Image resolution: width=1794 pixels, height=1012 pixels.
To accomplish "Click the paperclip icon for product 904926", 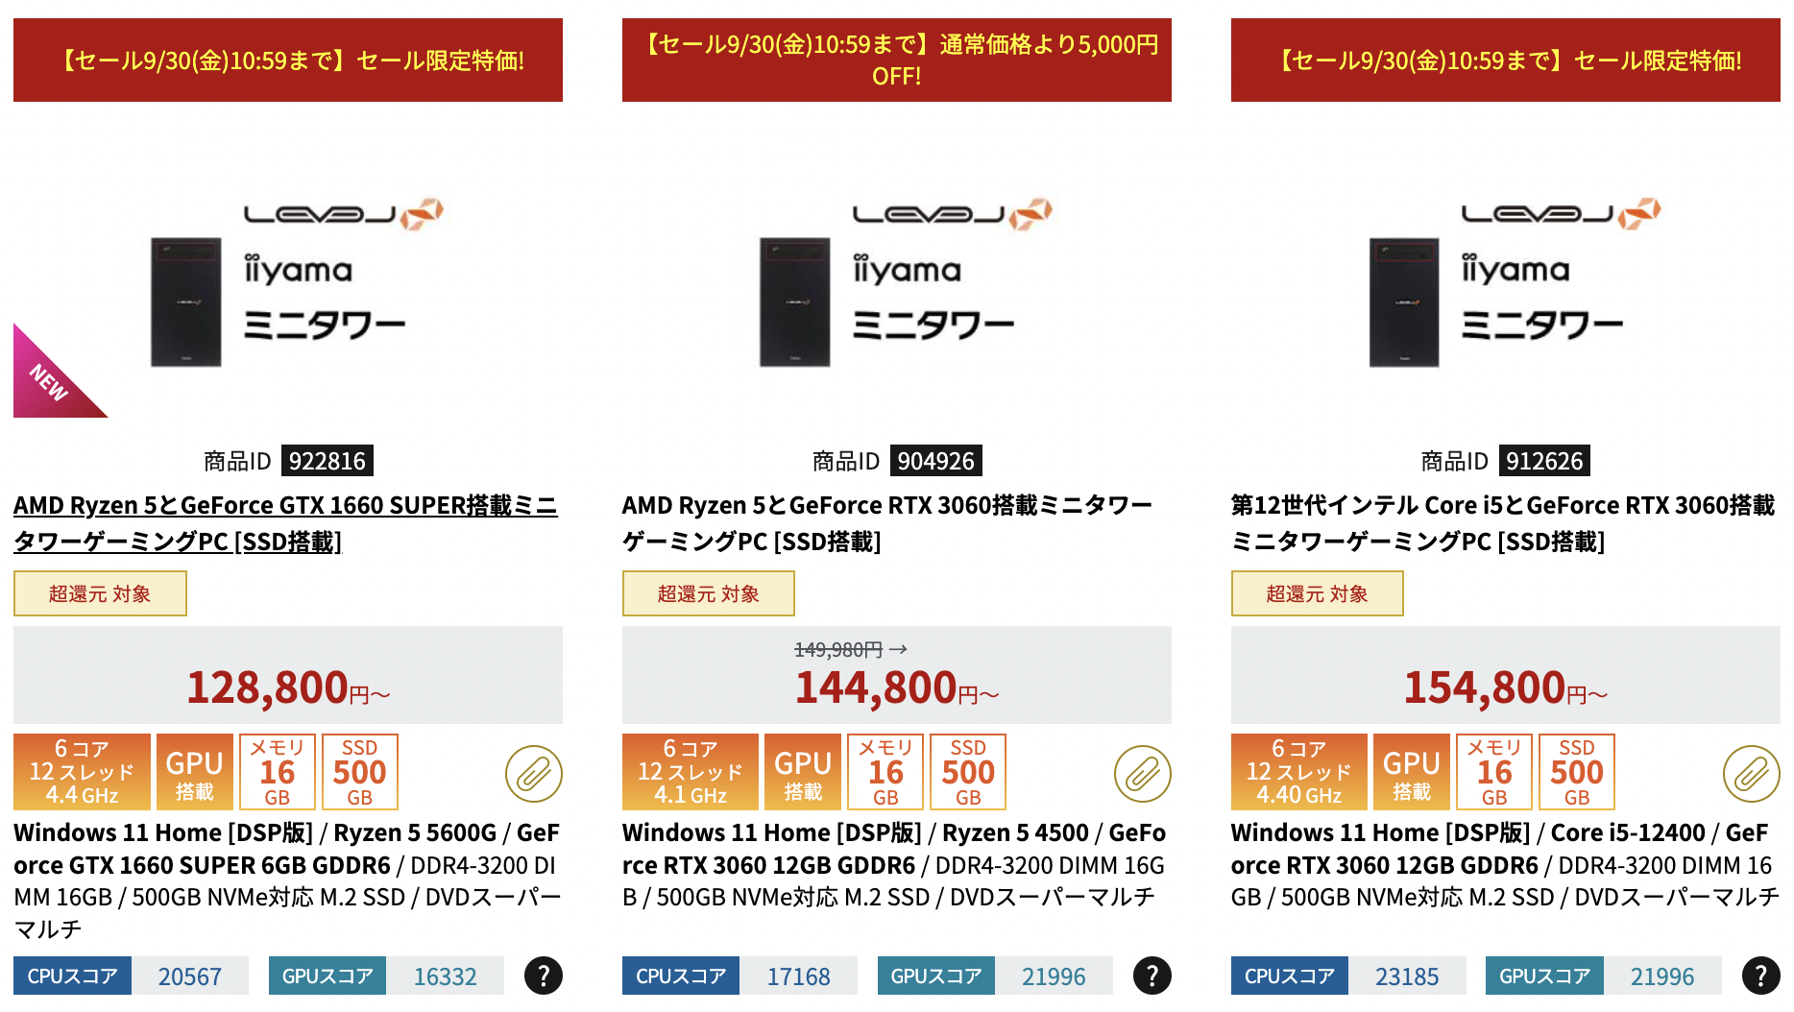I will pyautogui.click(x=1143, y=773).
